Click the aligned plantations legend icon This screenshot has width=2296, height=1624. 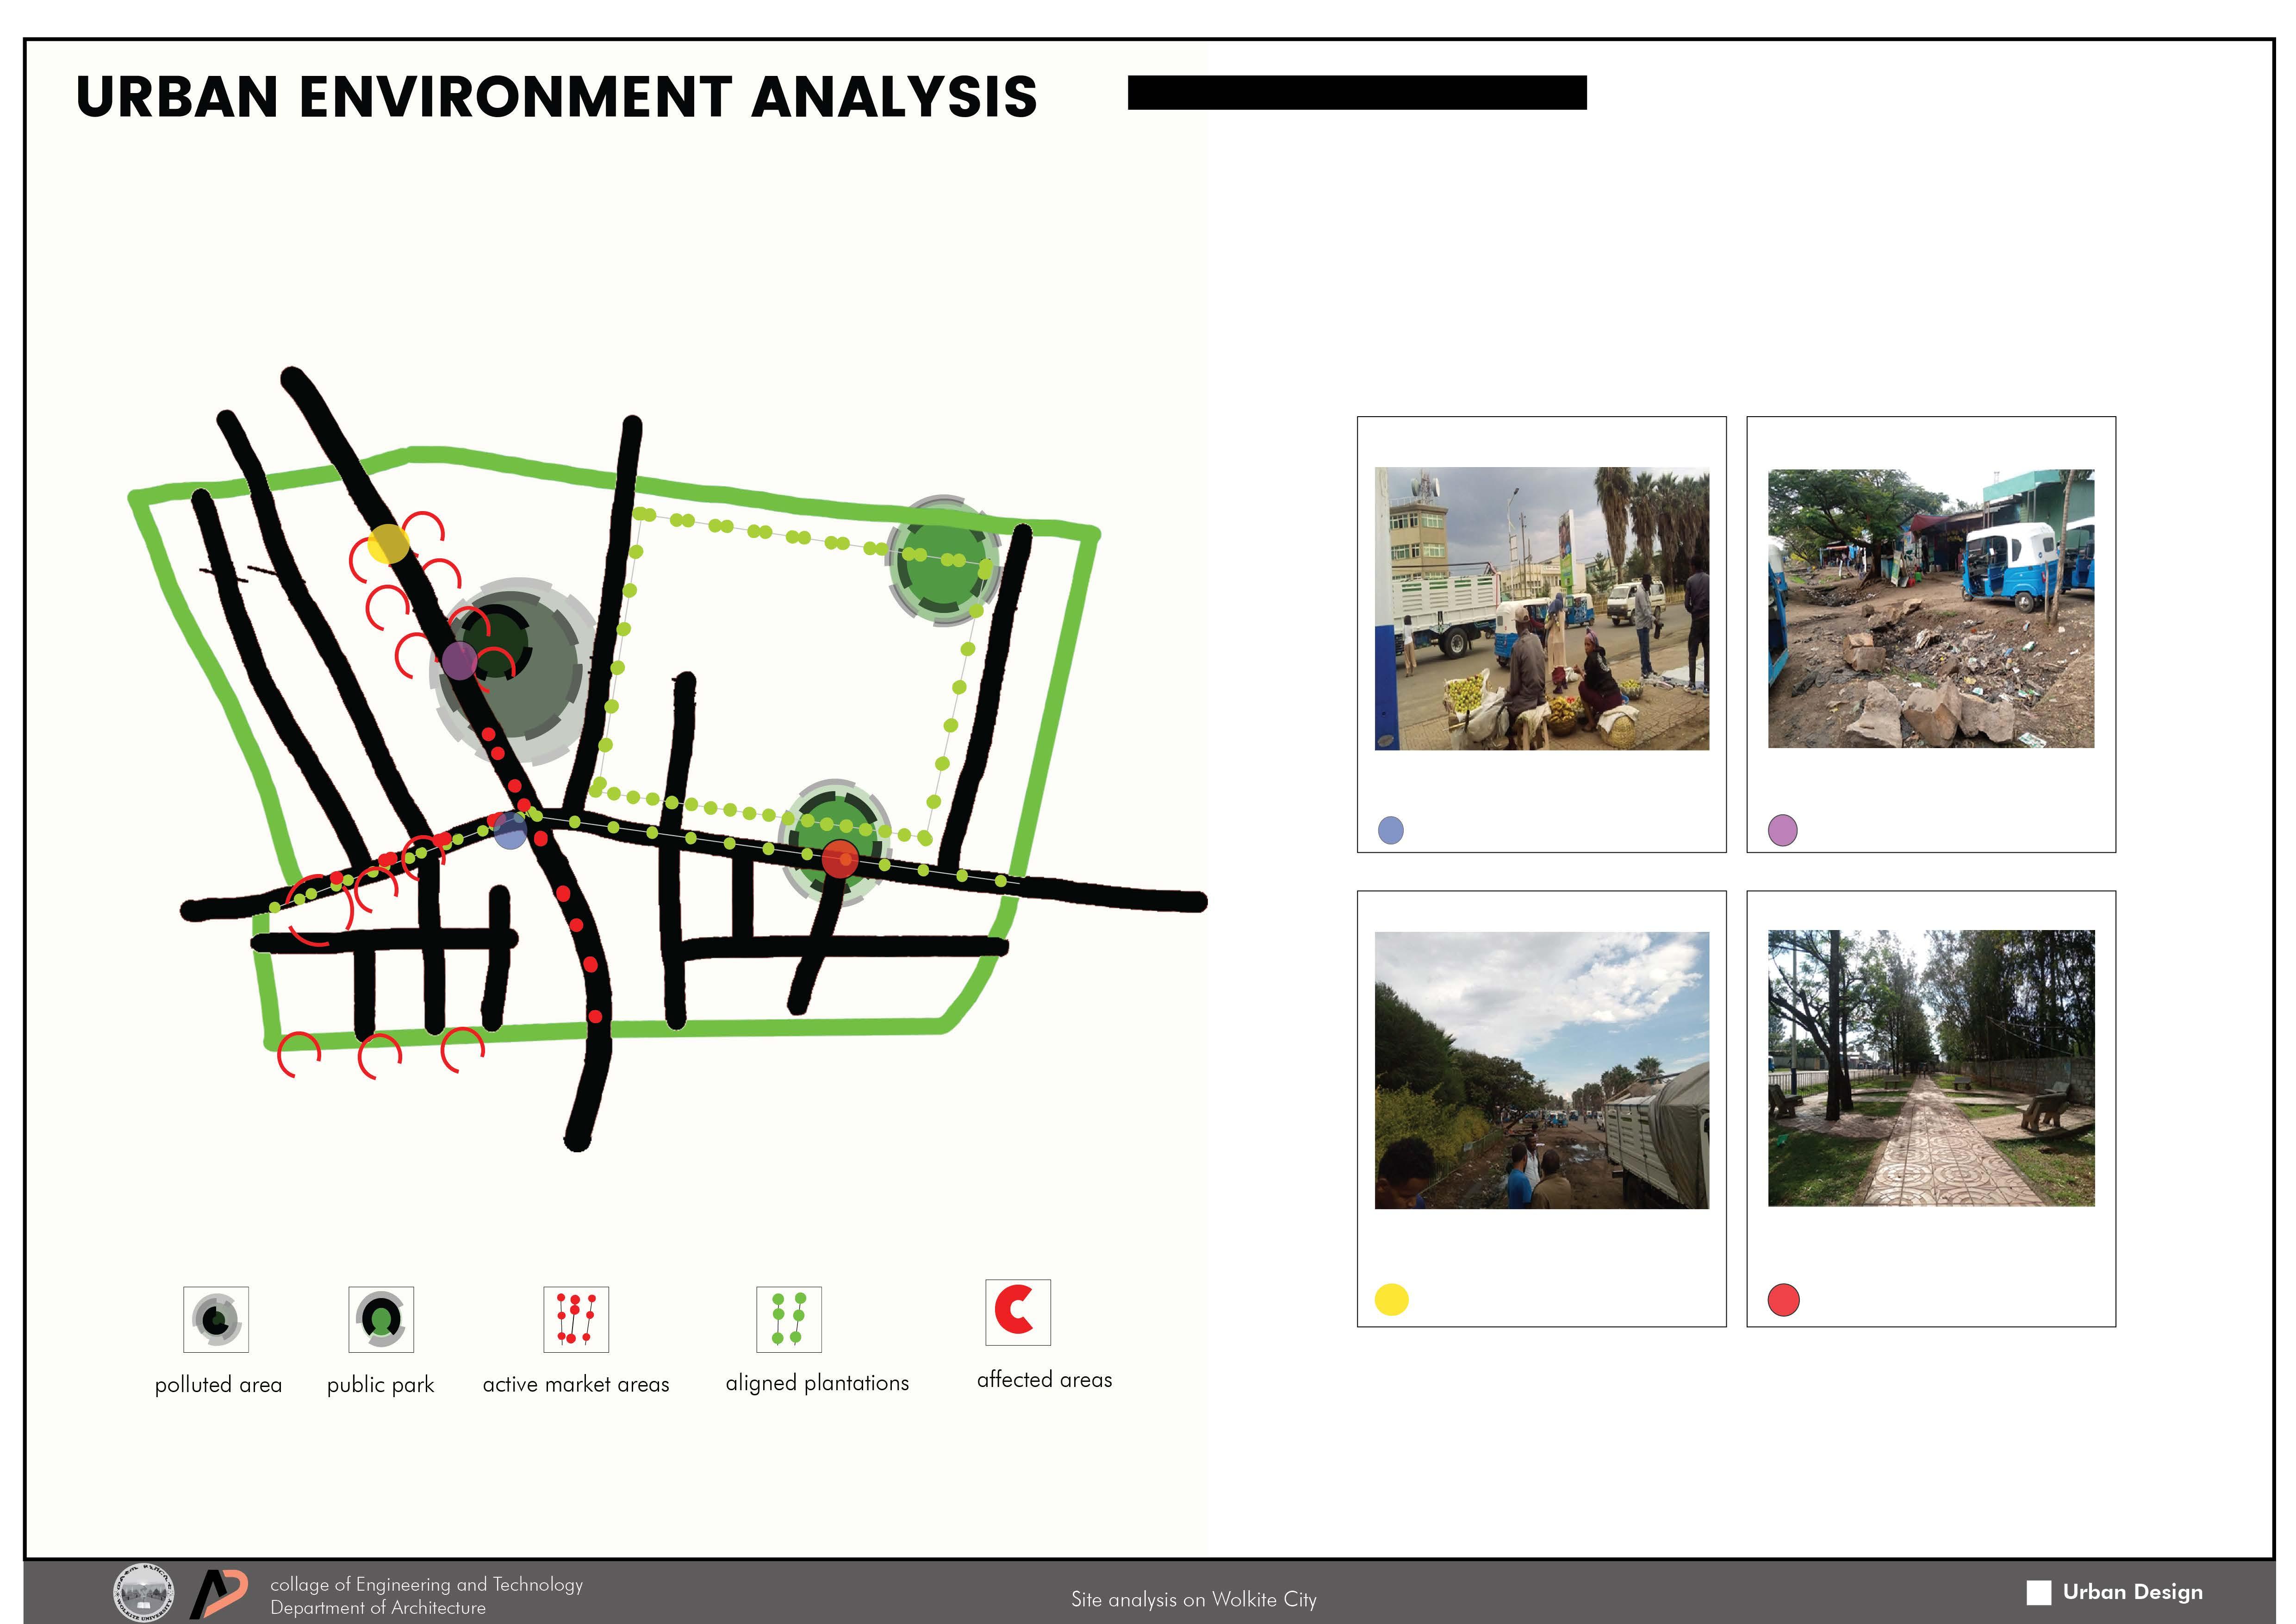click(789, 1319)
